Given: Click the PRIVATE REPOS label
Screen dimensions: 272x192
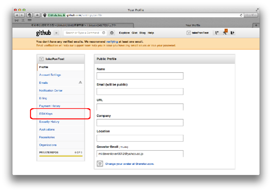Looking at the screenshot, I should tap(49, 152).
